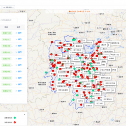Select the red offline marker below 江河村 label
The width and height of the screenshot is (126, 126).
(x=81, y=105)
